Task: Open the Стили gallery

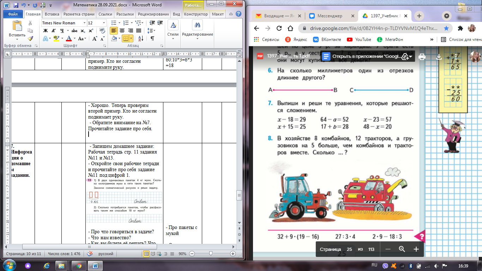Action: coord(173,30)
